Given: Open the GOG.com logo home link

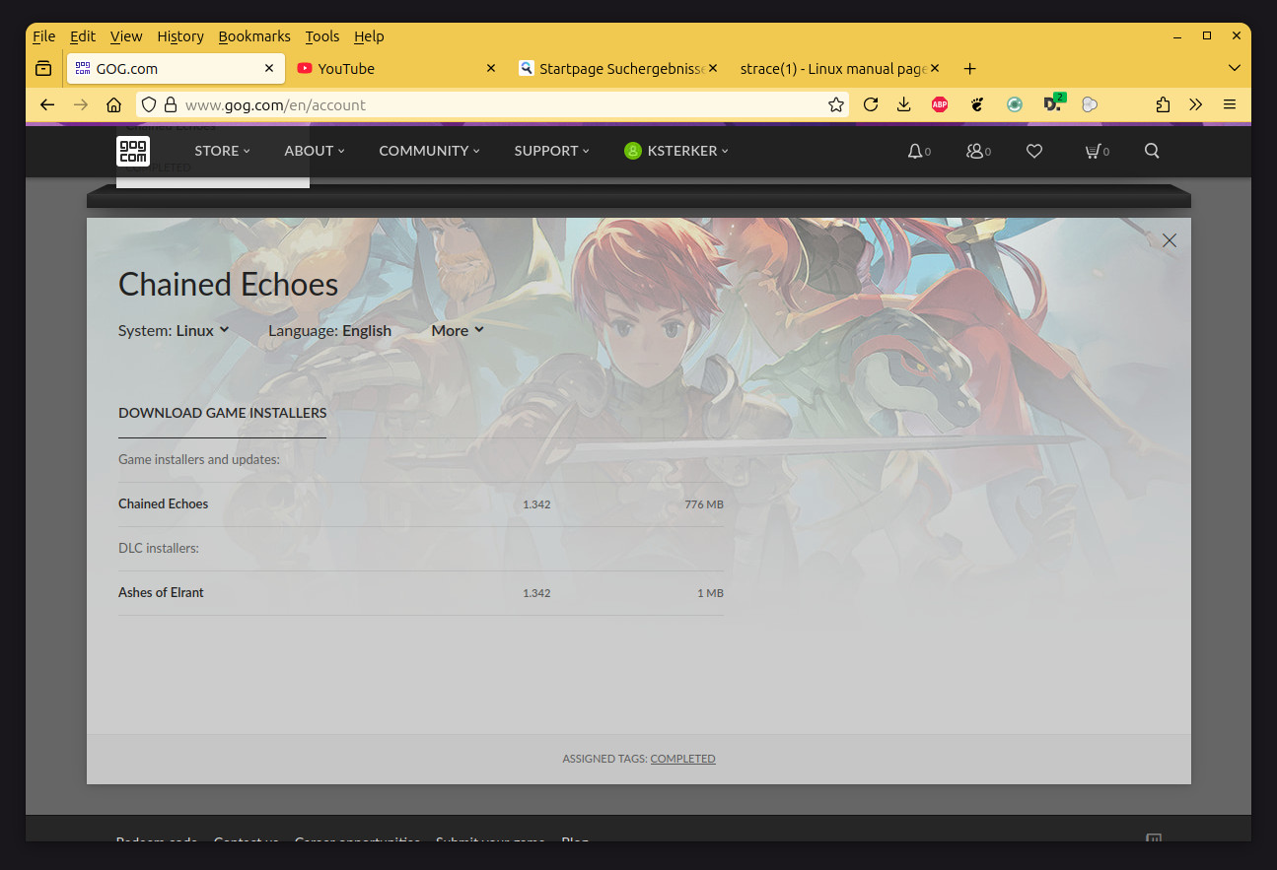Looking at the screenshot, I should click(x=133, y=151).
